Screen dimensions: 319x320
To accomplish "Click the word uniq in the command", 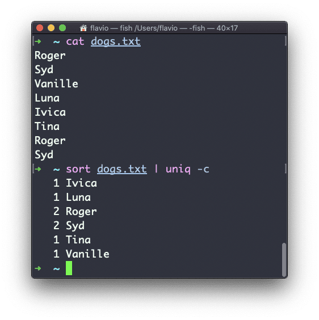I will point(178,170).
